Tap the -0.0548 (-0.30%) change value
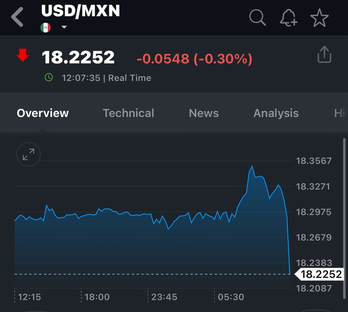Viewport: 348px width, 312px height. (194, 59)
